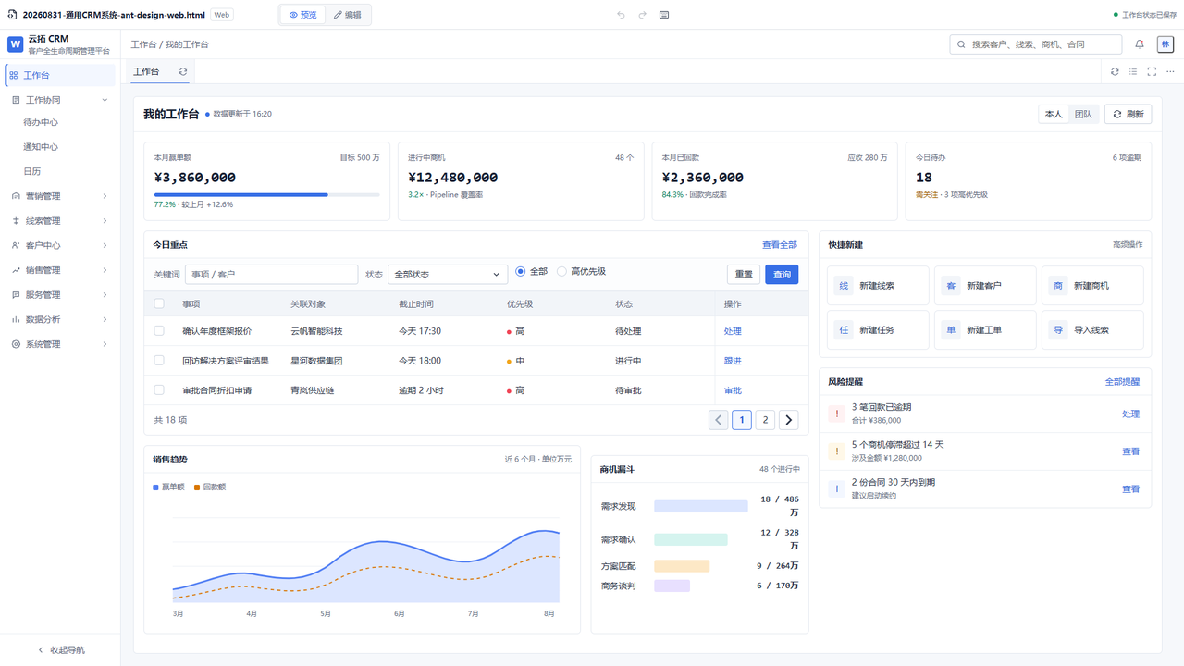Image resolution: width=1184 pixels, height=666 pixels.
Task: Click the 新建客户 quick-create card
Action: [x=985, y=286]
